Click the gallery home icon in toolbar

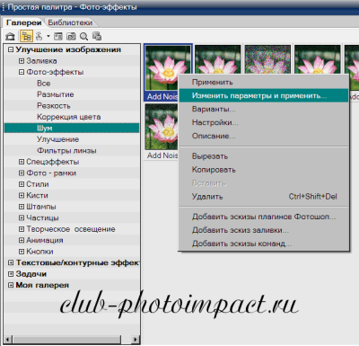point(11,37)
